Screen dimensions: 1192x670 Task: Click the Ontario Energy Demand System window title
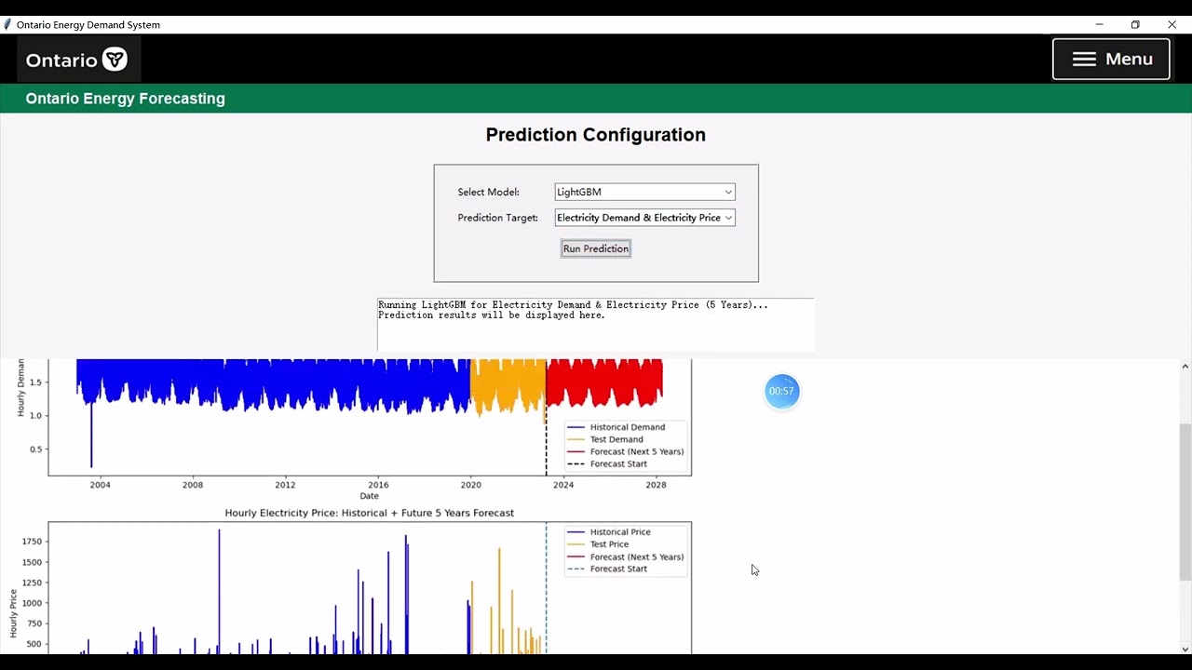point(88,25)
